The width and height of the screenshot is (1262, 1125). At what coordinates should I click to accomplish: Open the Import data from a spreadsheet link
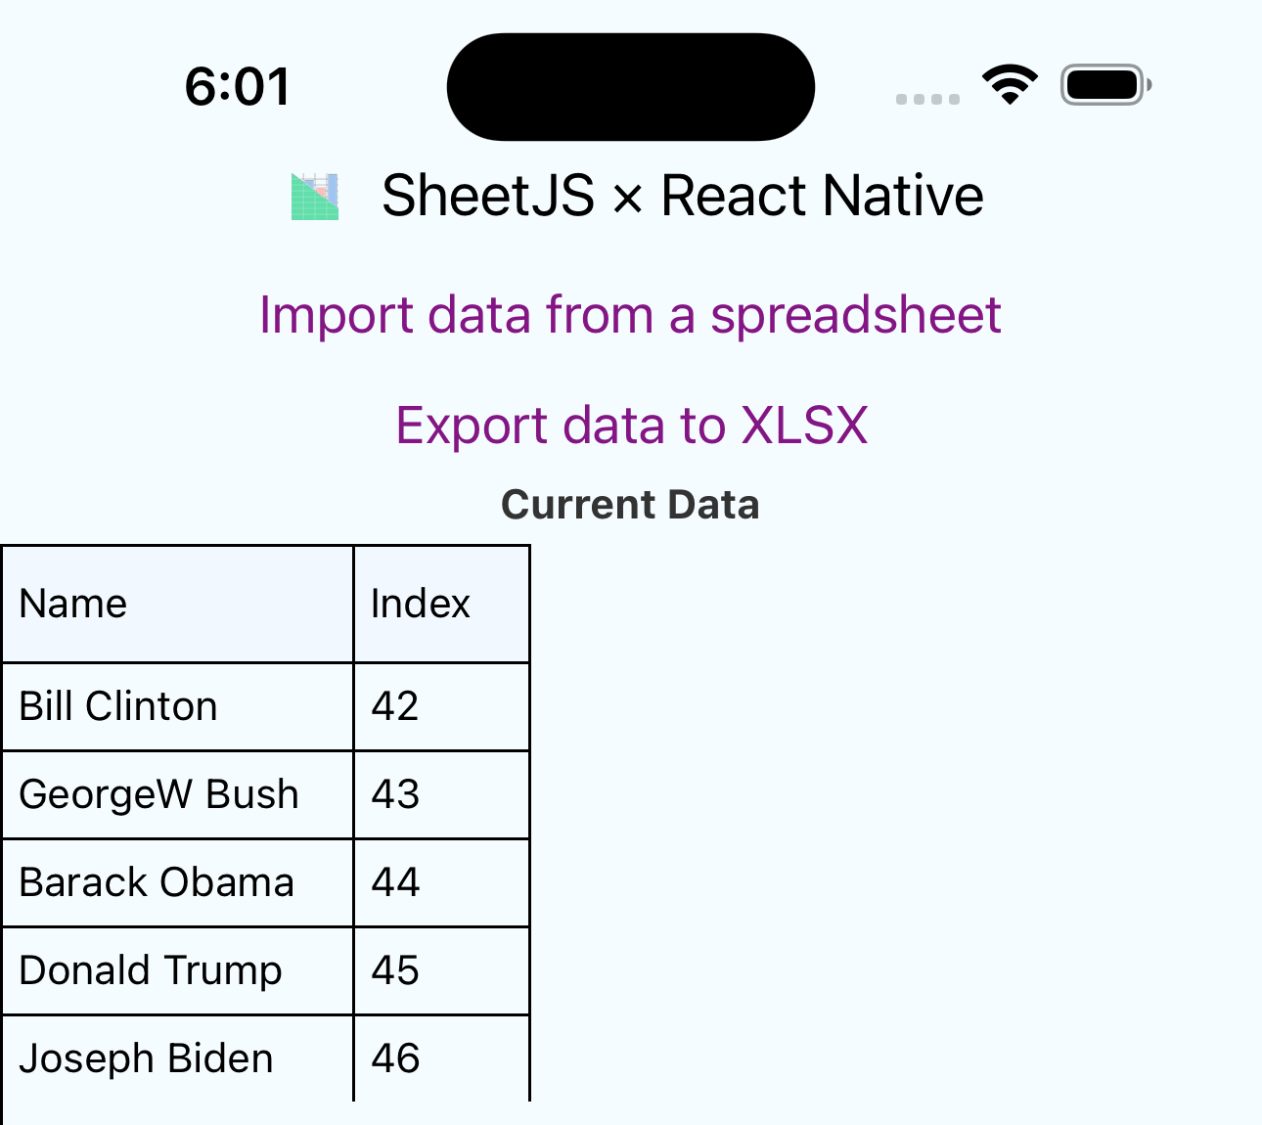click(630, 314)
